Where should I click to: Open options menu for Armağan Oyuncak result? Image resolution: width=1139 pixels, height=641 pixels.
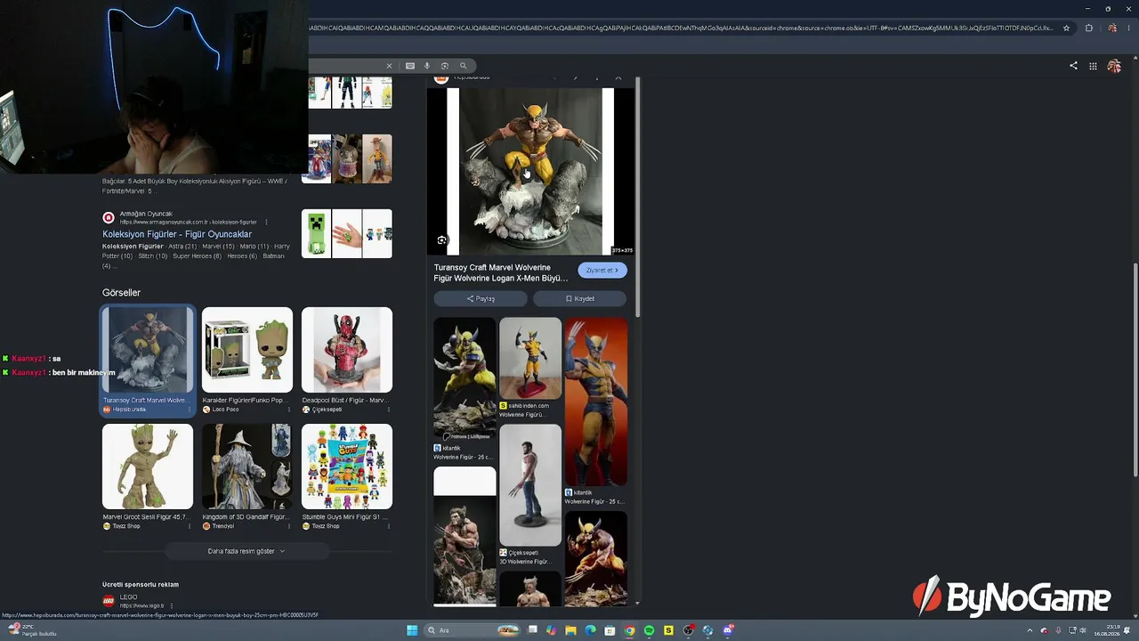(266, 222)
